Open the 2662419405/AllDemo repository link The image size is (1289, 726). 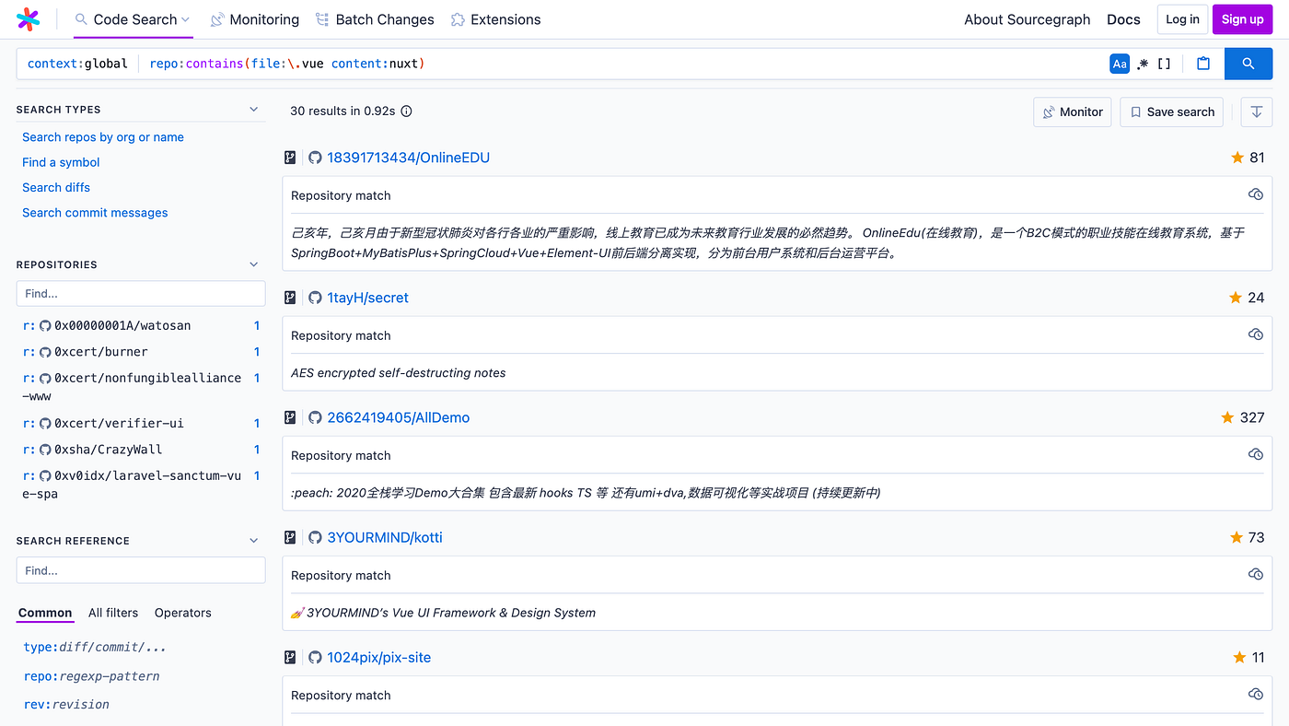coord(398,416)
